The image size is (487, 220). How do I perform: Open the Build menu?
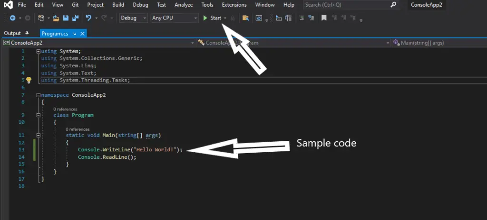[118, 5]
